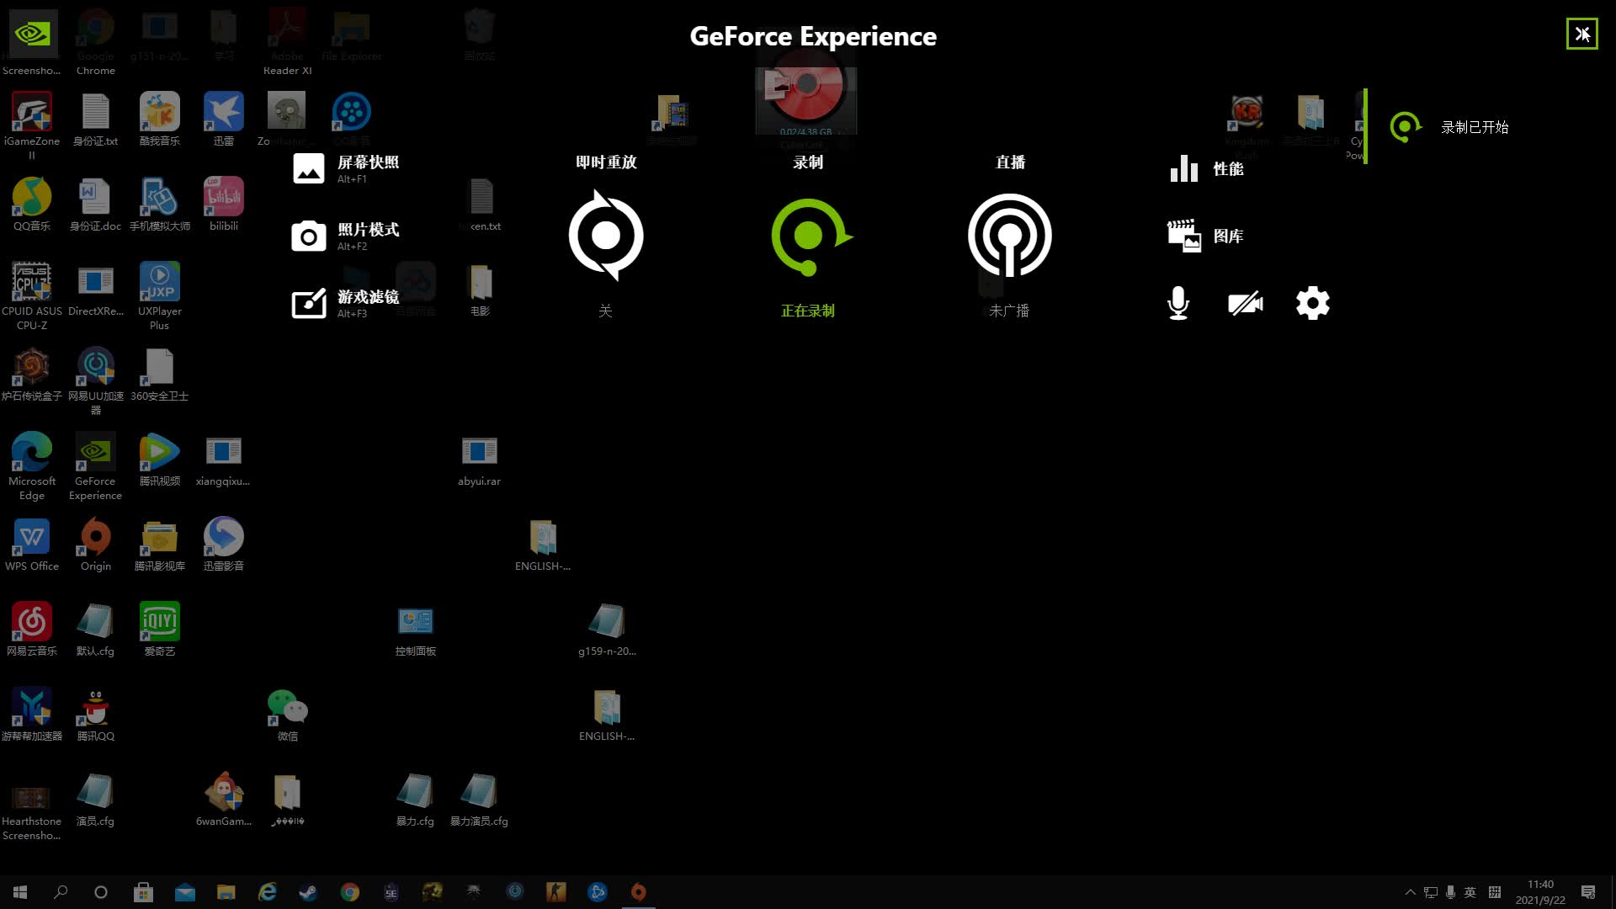Open the 屏幕快照 screenshot option
Viewport: 1616px width, 909px height.
tap(346, 168)
